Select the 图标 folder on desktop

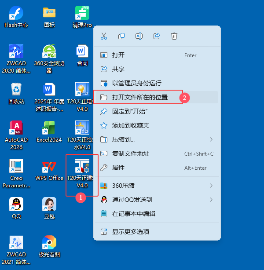(x=49, y=17)
